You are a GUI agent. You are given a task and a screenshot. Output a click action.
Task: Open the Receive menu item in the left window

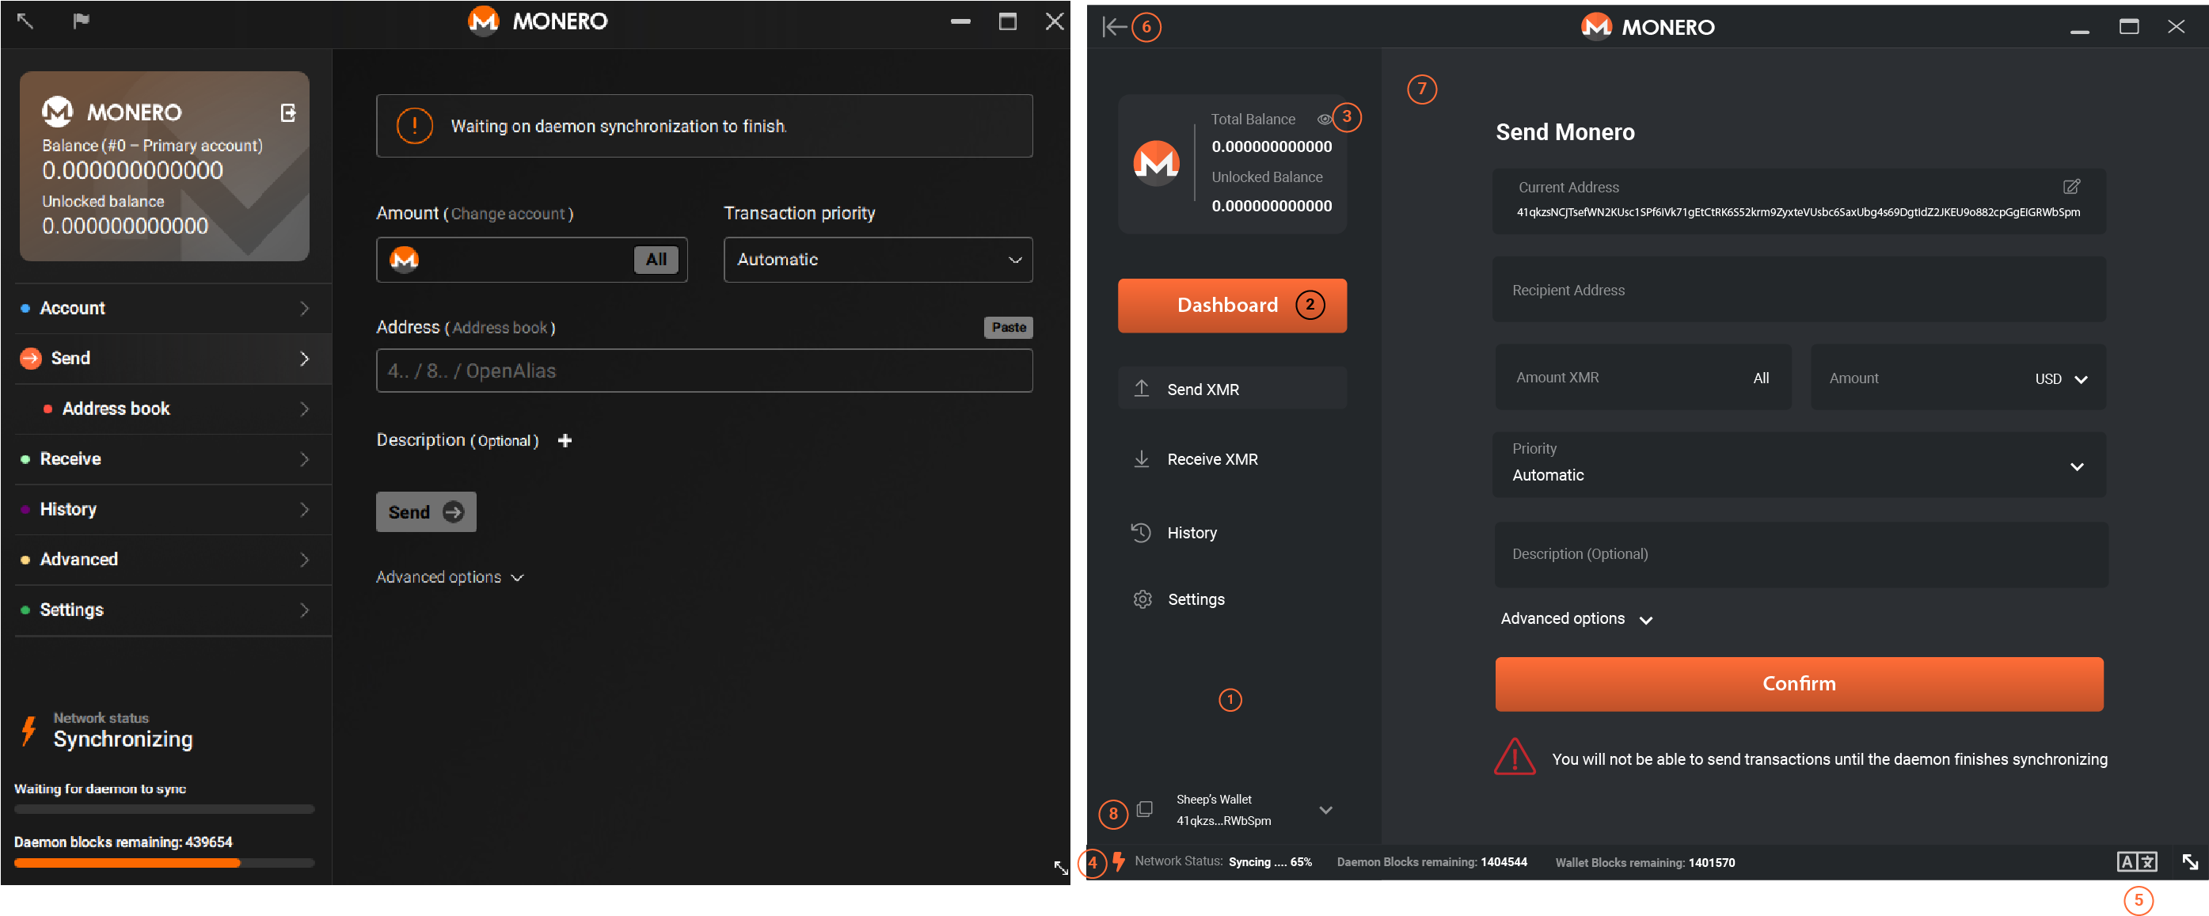click(173, 459)
